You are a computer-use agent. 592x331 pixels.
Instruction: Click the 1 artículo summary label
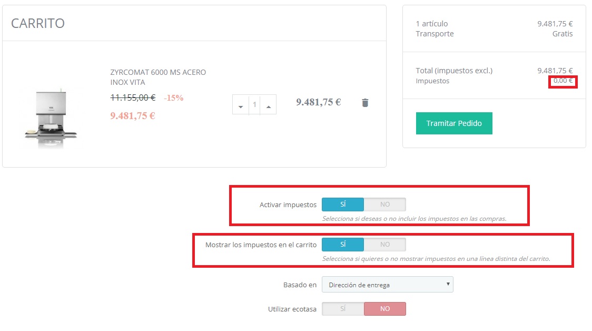click(x=432, y=23)
